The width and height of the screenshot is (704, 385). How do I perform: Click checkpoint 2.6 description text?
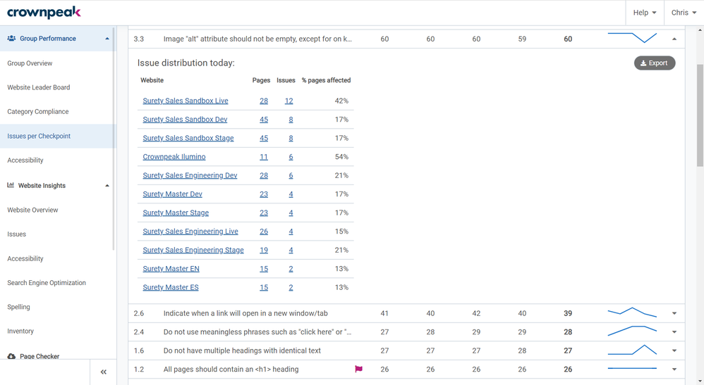tap(245, 313)
